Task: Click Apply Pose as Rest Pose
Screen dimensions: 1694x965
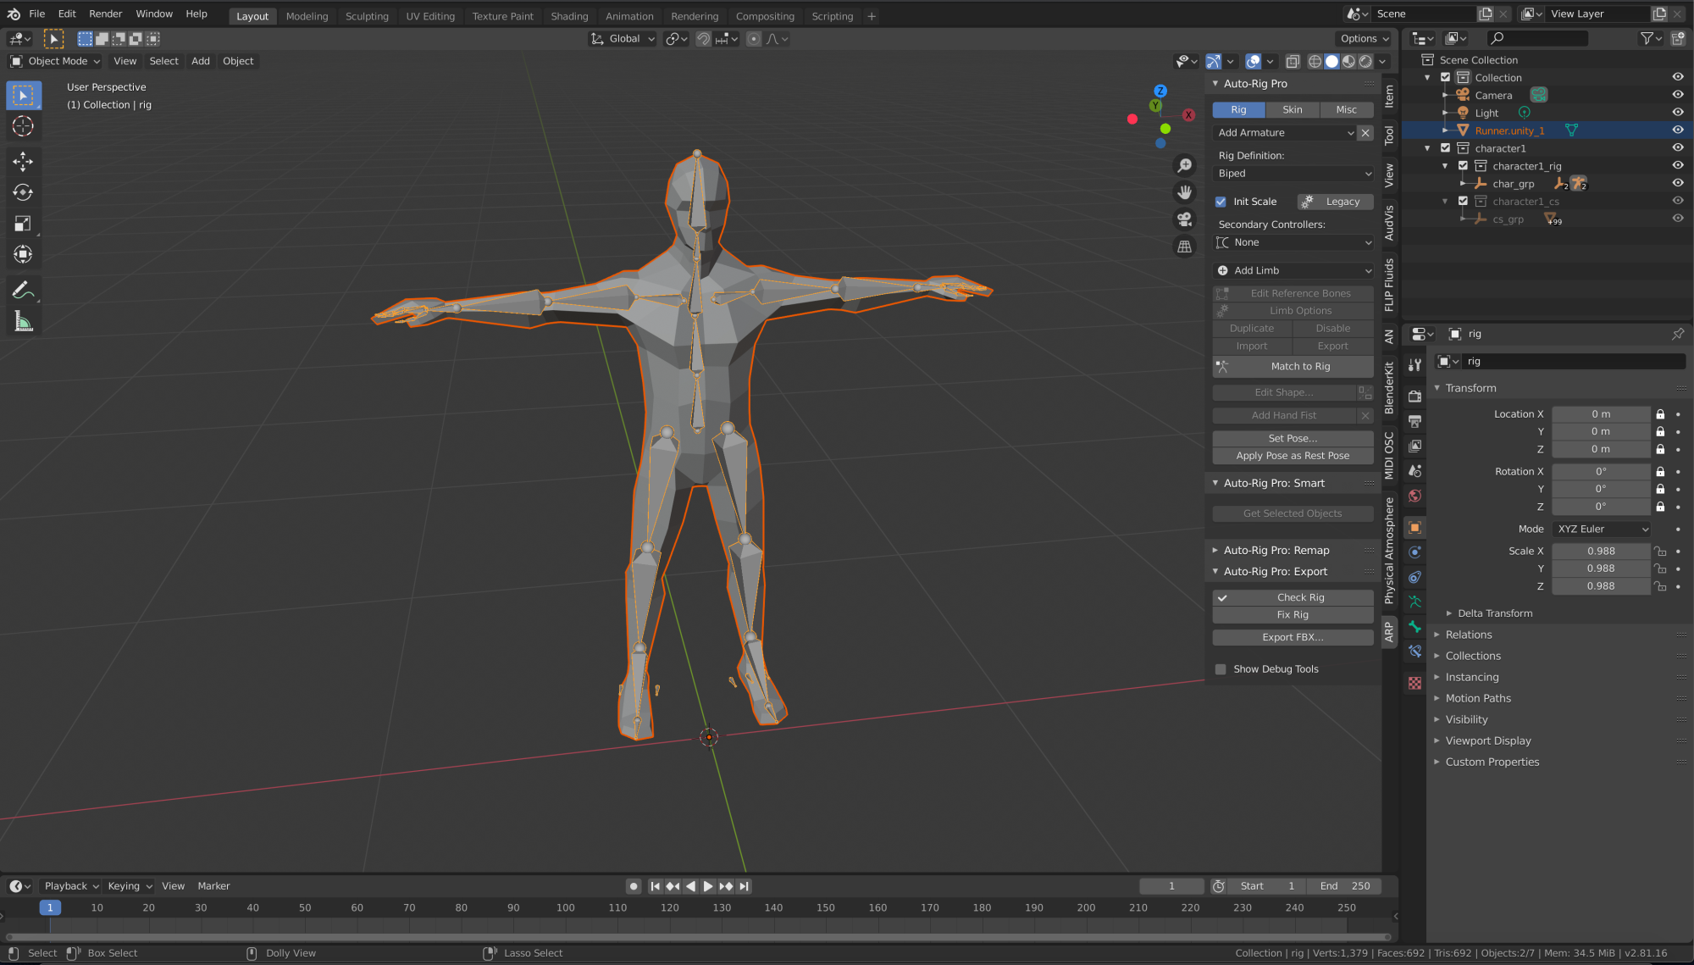Action: click(1293, 456)
